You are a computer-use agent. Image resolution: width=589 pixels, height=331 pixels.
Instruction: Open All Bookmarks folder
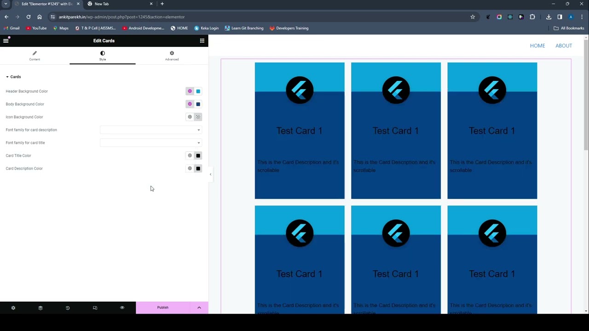(x=569, y=28)
